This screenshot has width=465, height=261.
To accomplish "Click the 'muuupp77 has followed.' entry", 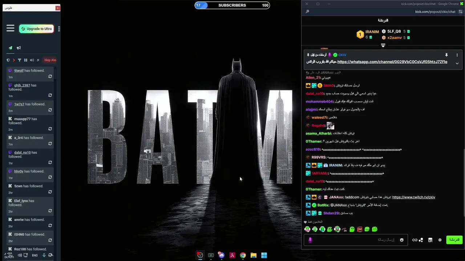I will [x=30, y=124].
